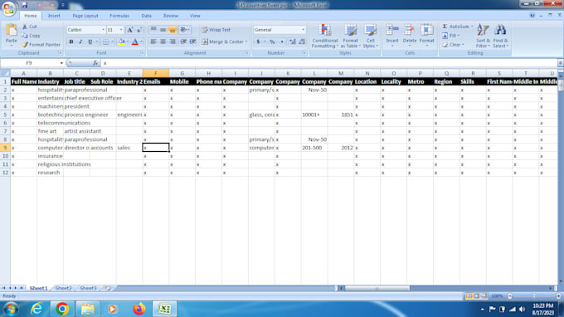Toggle Underline formatting
The height and width of the screenshot is (317, 564).
click(90, 41)
